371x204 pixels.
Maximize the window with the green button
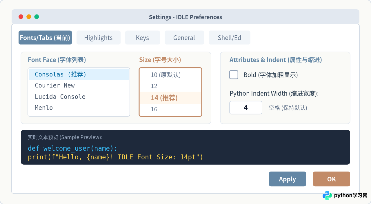click(x=37, y=17)
